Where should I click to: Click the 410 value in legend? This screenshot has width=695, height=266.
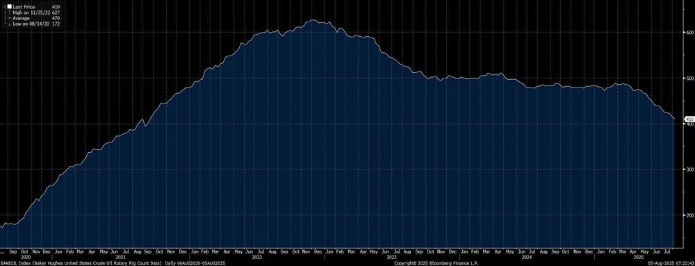pos(56,7)
